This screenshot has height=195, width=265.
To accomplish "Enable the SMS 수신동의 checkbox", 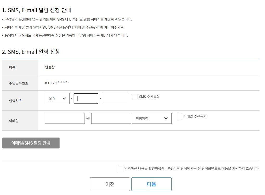I will coord(135,96).
